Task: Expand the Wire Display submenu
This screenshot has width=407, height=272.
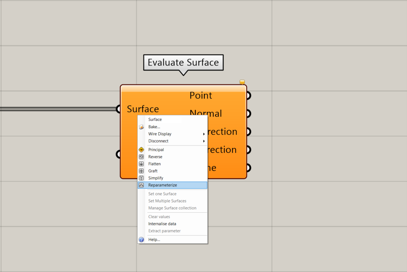Action: (x=160, y=134)
